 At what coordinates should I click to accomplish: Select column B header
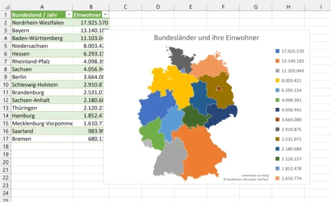point(91,7)
